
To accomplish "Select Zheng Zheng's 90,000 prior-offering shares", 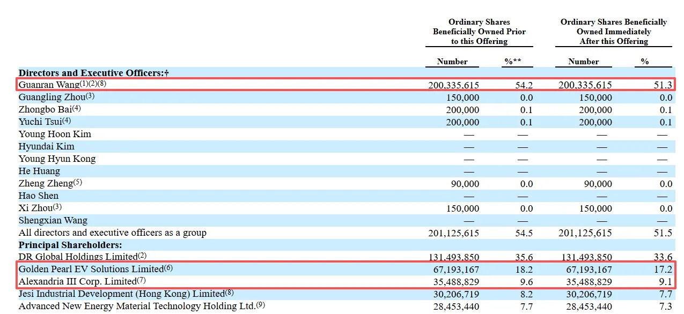I will pos(466,184).
